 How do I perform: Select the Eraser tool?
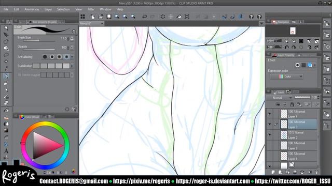pos(6,103)
